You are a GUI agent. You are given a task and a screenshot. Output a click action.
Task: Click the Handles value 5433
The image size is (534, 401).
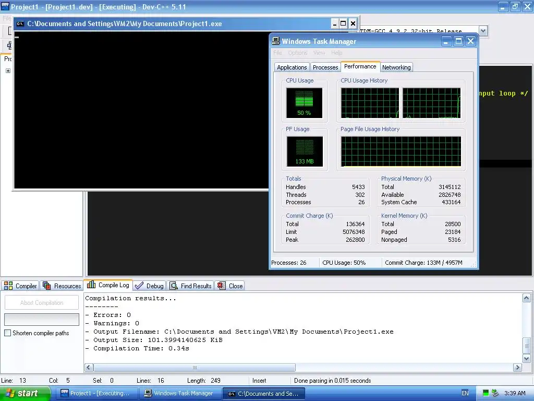358,187
